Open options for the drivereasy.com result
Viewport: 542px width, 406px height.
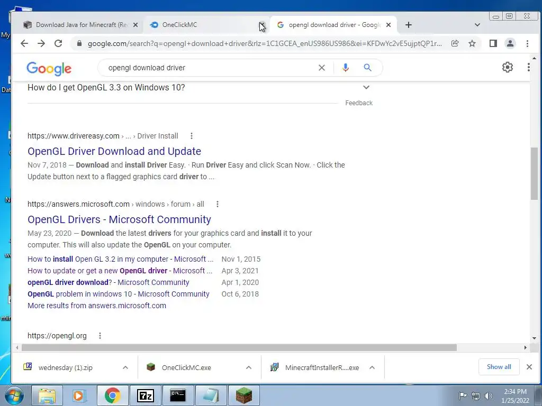tap(191, 136)
